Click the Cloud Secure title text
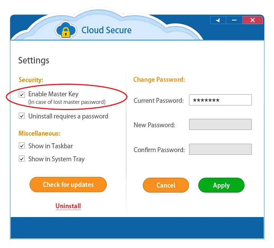 [x=106, y=30]
